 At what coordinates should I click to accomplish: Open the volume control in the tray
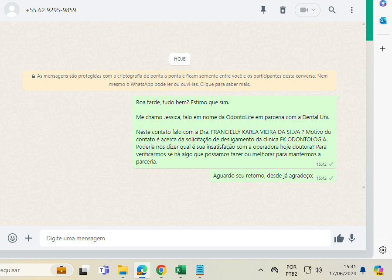coord(318,270)
